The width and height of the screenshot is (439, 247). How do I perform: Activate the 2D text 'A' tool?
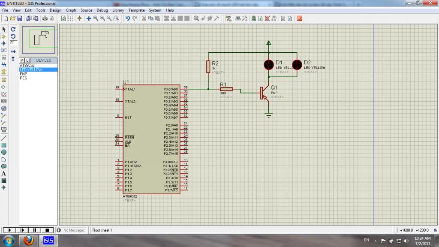point(4,173)
